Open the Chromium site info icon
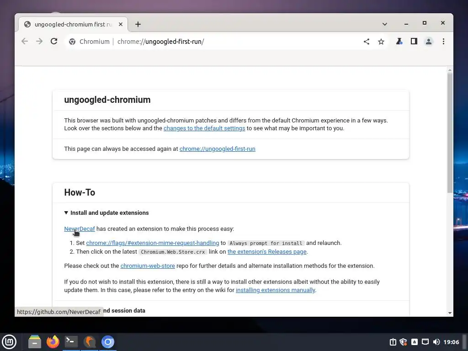The image size is (468, 351). click(72, 42)
